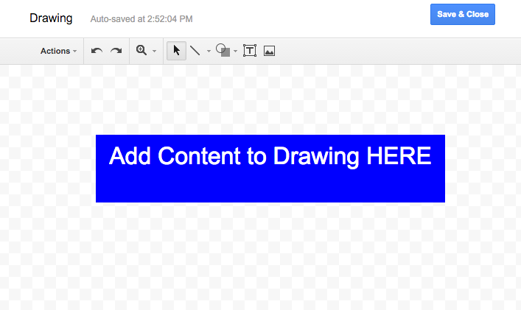Select the Text box tool

click(x=250, y=51)
